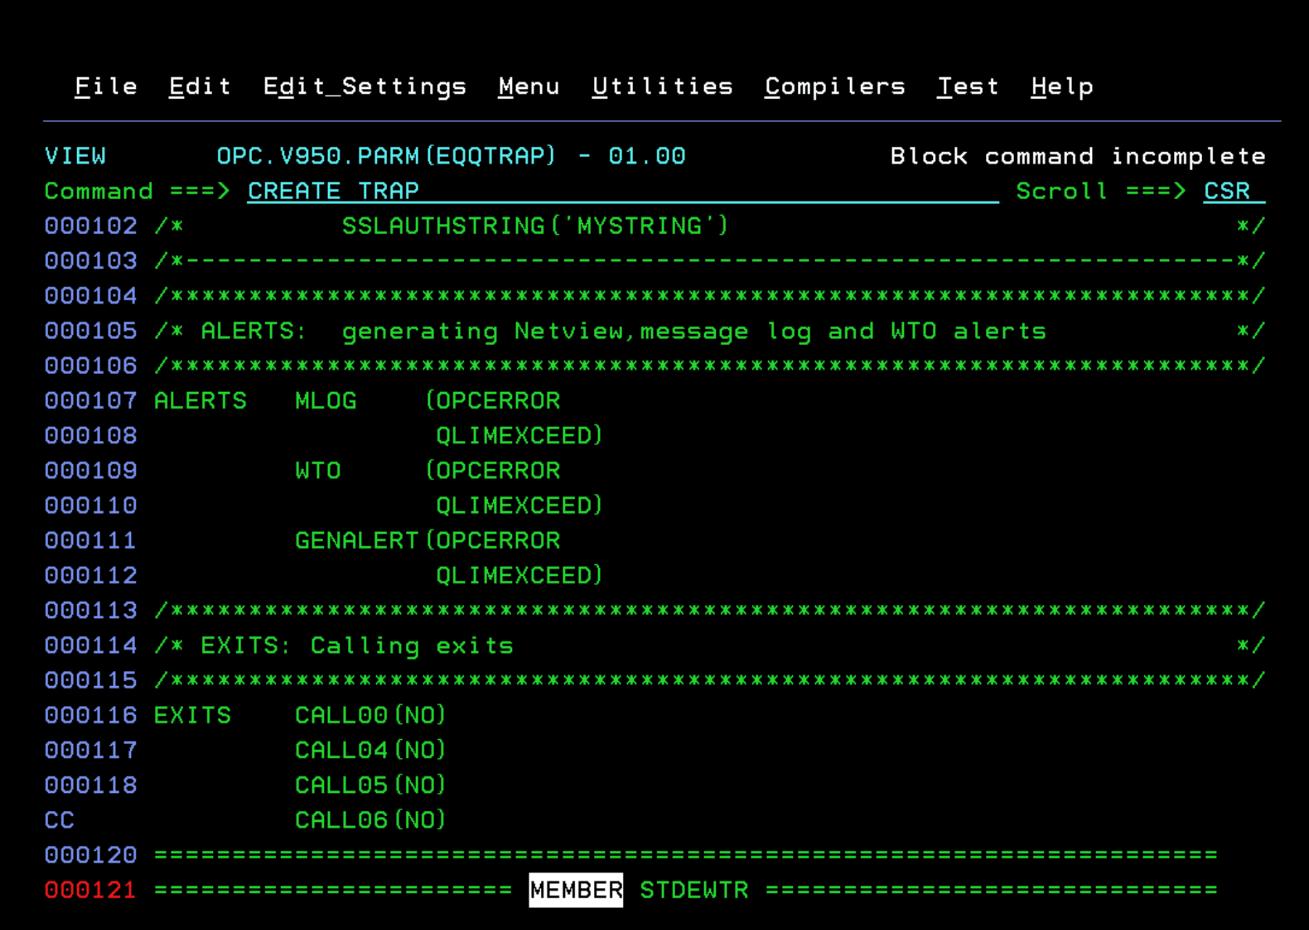This screenshot has height=930, width=1309.
Task: Click the STDEWTR member name
Action: [x=694, y=889]
